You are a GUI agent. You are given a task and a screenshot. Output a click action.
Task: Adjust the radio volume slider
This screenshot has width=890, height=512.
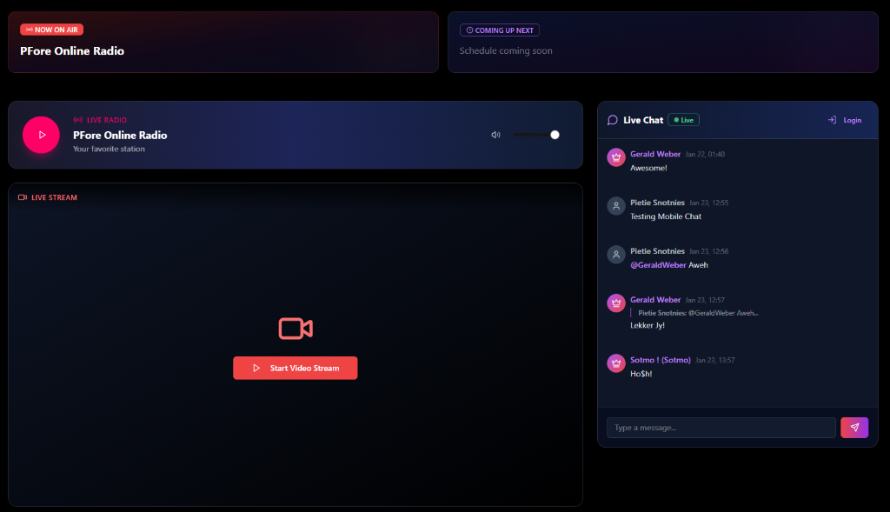[536, 135]
